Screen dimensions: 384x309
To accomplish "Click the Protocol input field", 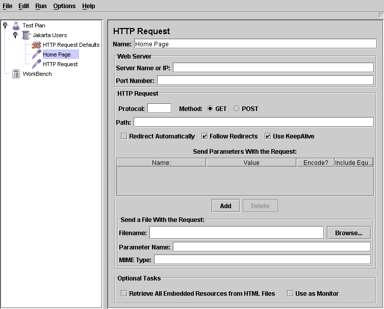I will pyautogui.click(x=160, y=108).
